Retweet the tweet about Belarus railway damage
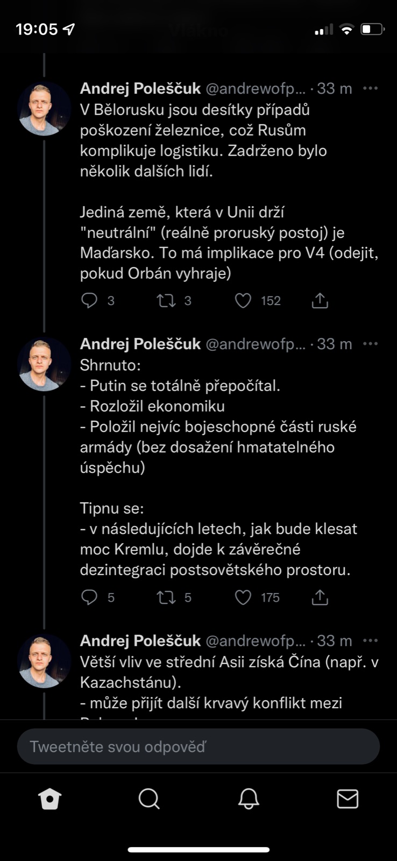This screenshot has height=861, width=397. click(x=167, y=300)
